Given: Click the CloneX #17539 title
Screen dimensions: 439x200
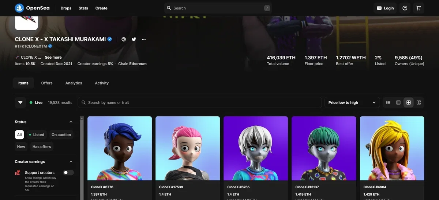Looking at the screenshot, I should (171, 187).
